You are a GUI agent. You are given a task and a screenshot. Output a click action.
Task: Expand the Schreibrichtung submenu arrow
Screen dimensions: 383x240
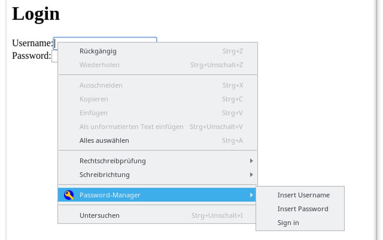[x=252, y=175]
